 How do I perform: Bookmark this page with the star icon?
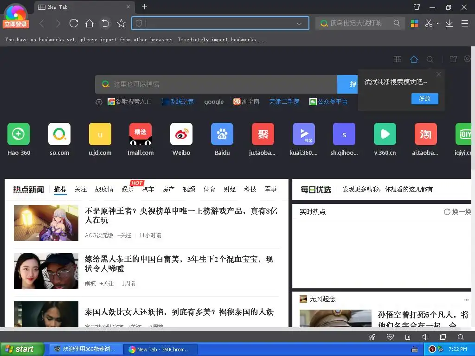point(121,23)
